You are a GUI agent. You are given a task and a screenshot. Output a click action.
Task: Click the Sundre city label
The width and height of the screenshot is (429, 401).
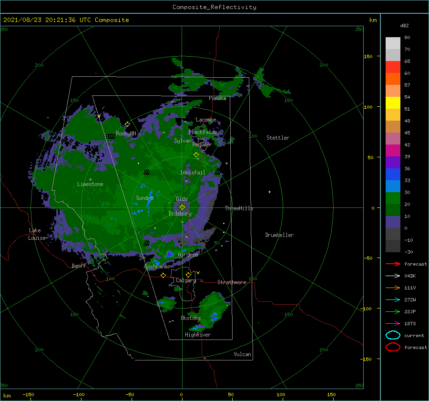pos(144,198)
